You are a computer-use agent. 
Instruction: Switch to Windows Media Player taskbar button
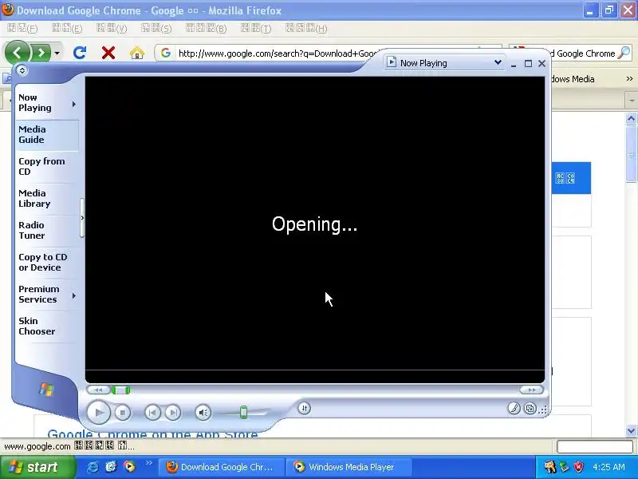(x=348, y=467)
